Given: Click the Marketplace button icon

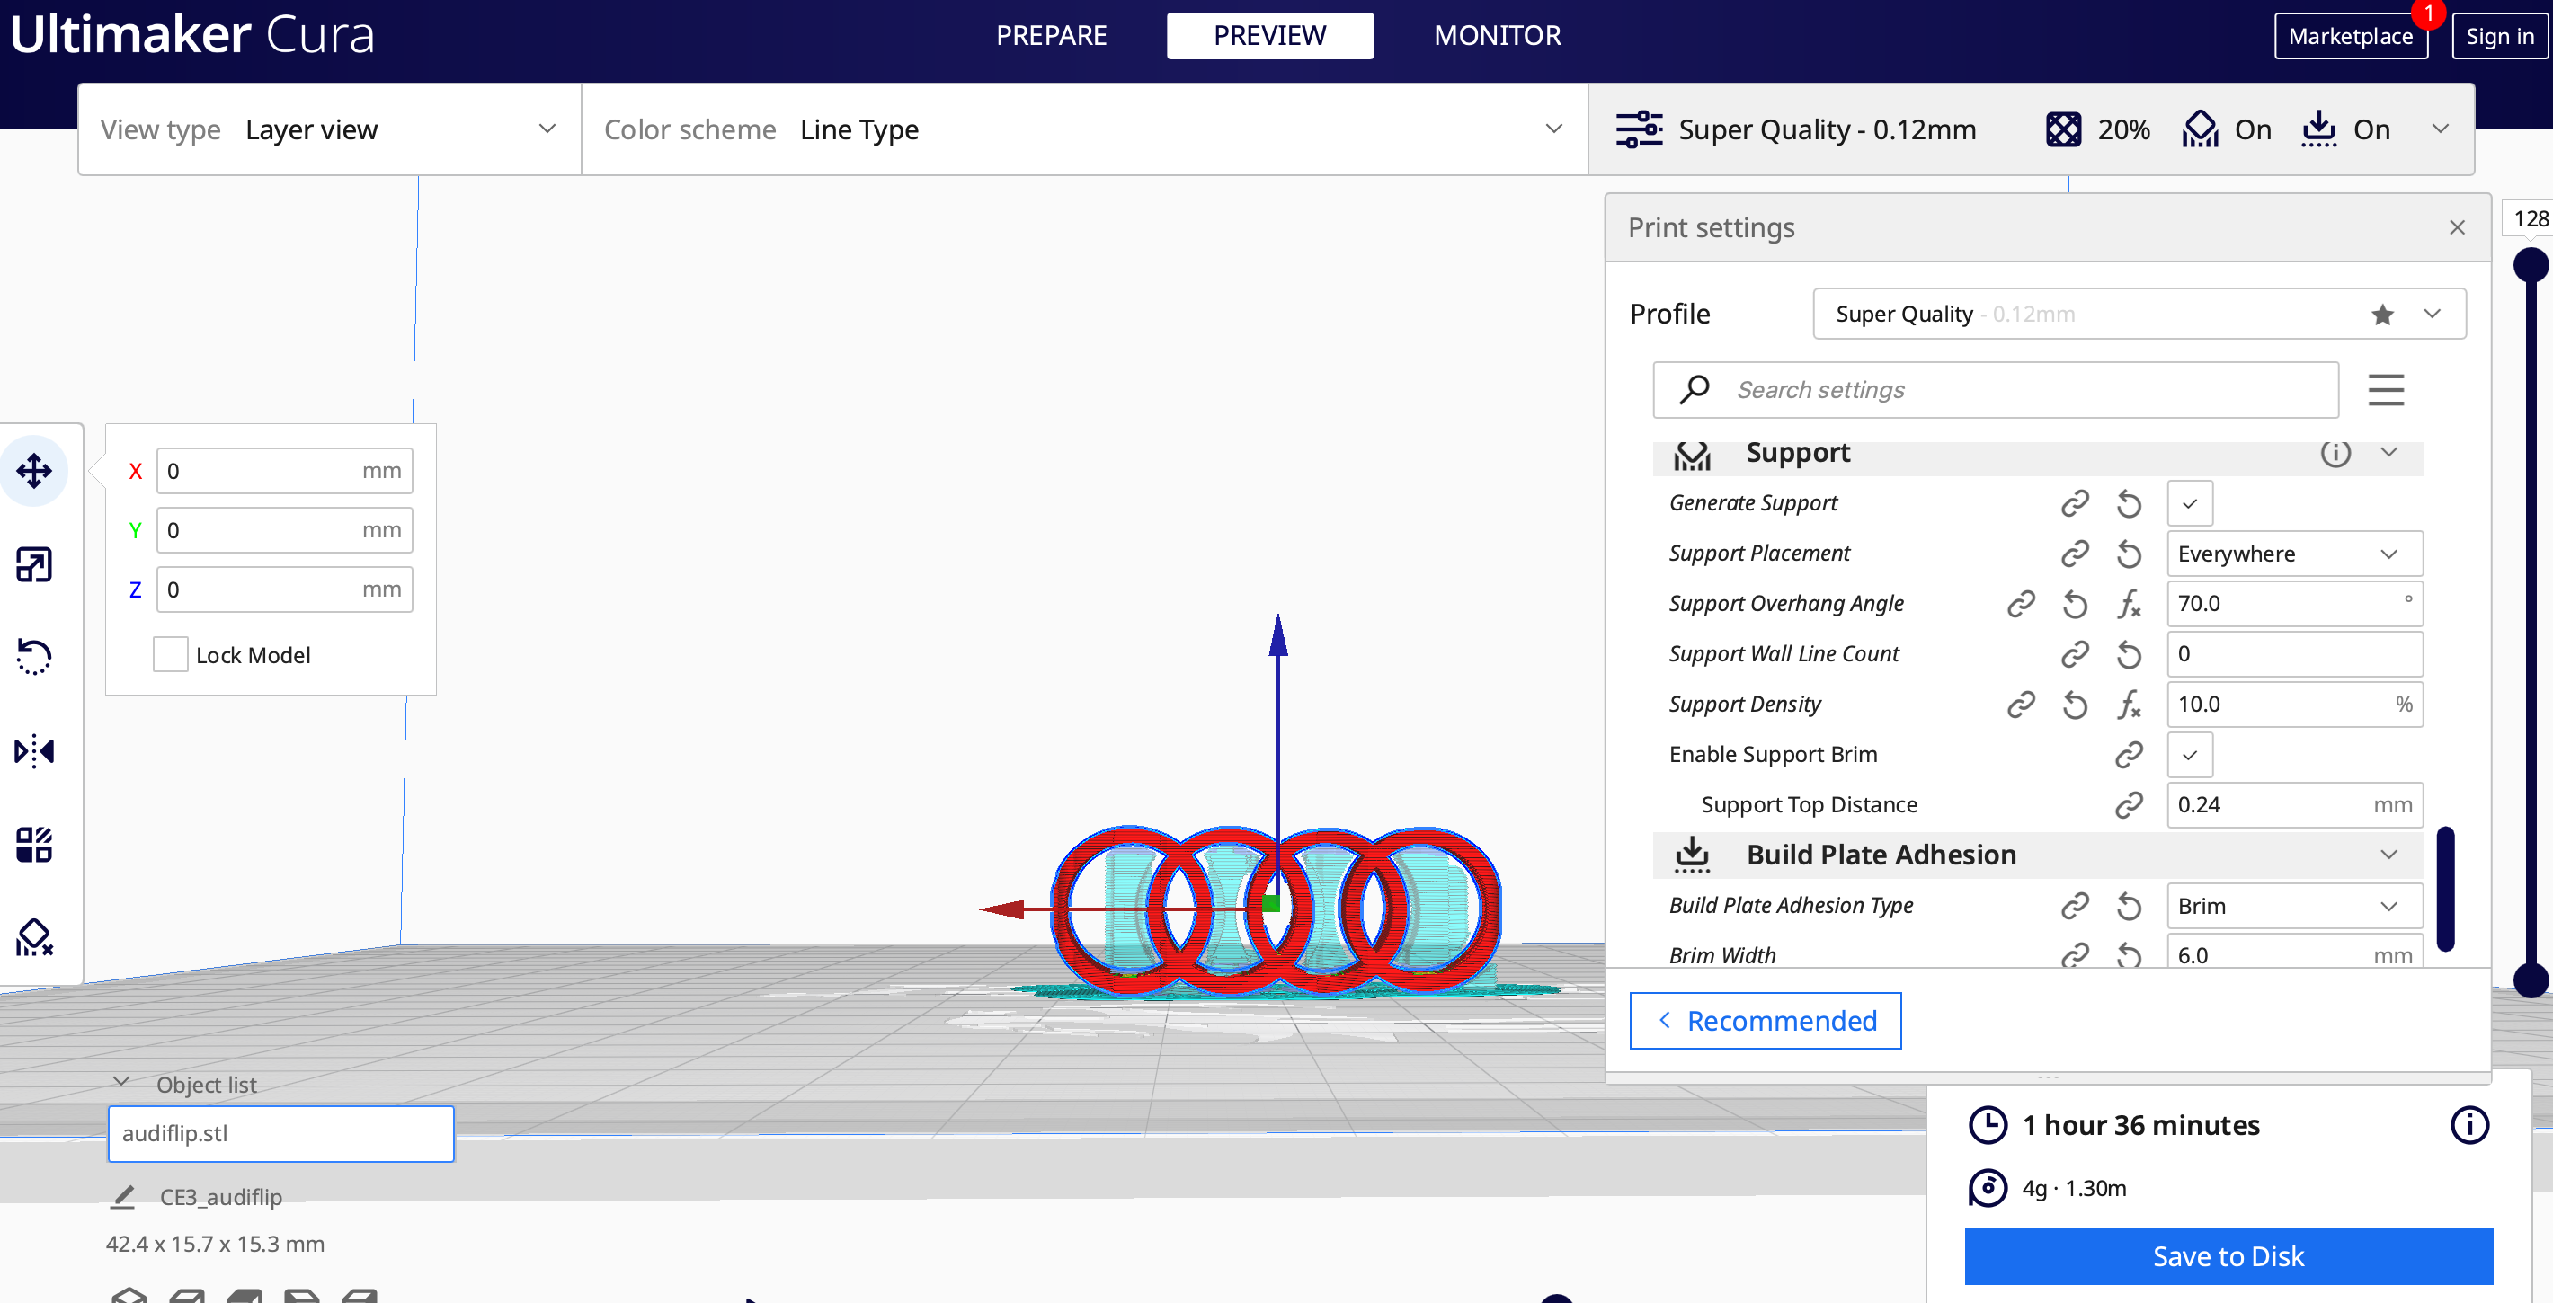Looking at the screenshot, I should (2352, 33).
